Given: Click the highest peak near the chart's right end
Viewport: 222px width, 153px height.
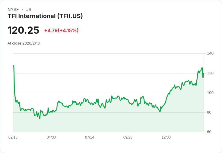Looking at the screenshot, I should click(202, 68).
